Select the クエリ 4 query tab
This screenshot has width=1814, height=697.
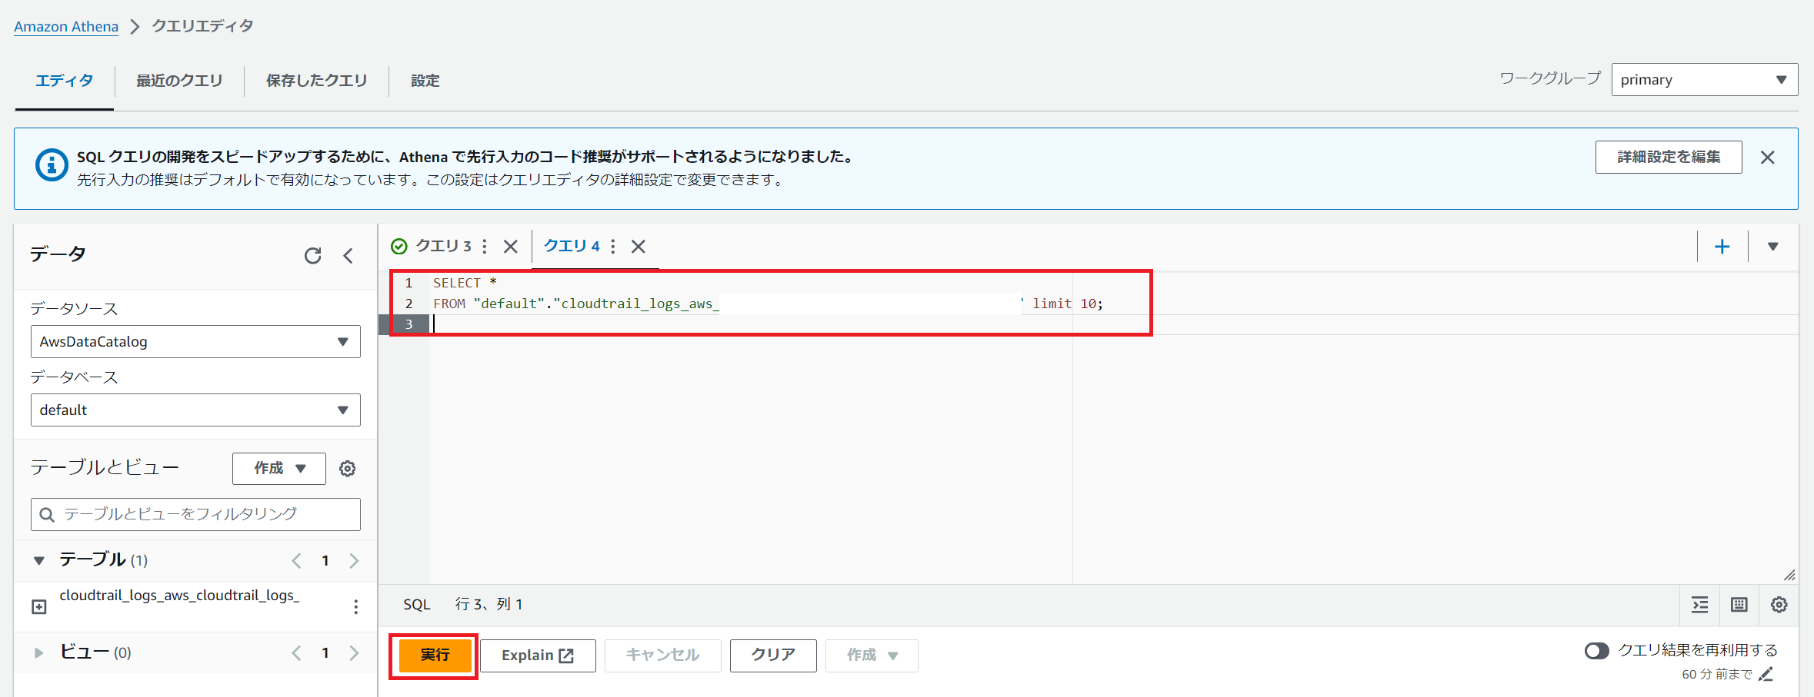pyautogui.click(x=572, y=246)
